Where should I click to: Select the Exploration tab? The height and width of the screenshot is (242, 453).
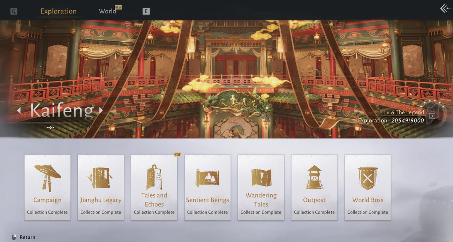click(58, 11)
